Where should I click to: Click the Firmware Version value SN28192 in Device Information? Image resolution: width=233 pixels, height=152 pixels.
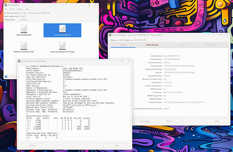click(167, 62)
